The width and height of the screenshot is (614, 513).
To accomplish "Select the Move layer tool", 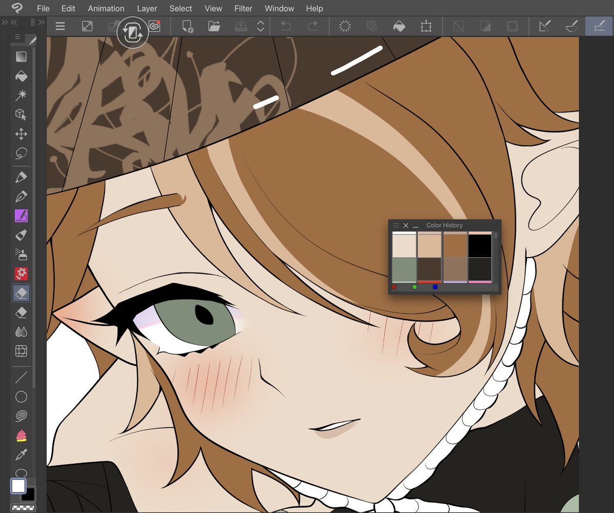I will [x=21, y=134].
